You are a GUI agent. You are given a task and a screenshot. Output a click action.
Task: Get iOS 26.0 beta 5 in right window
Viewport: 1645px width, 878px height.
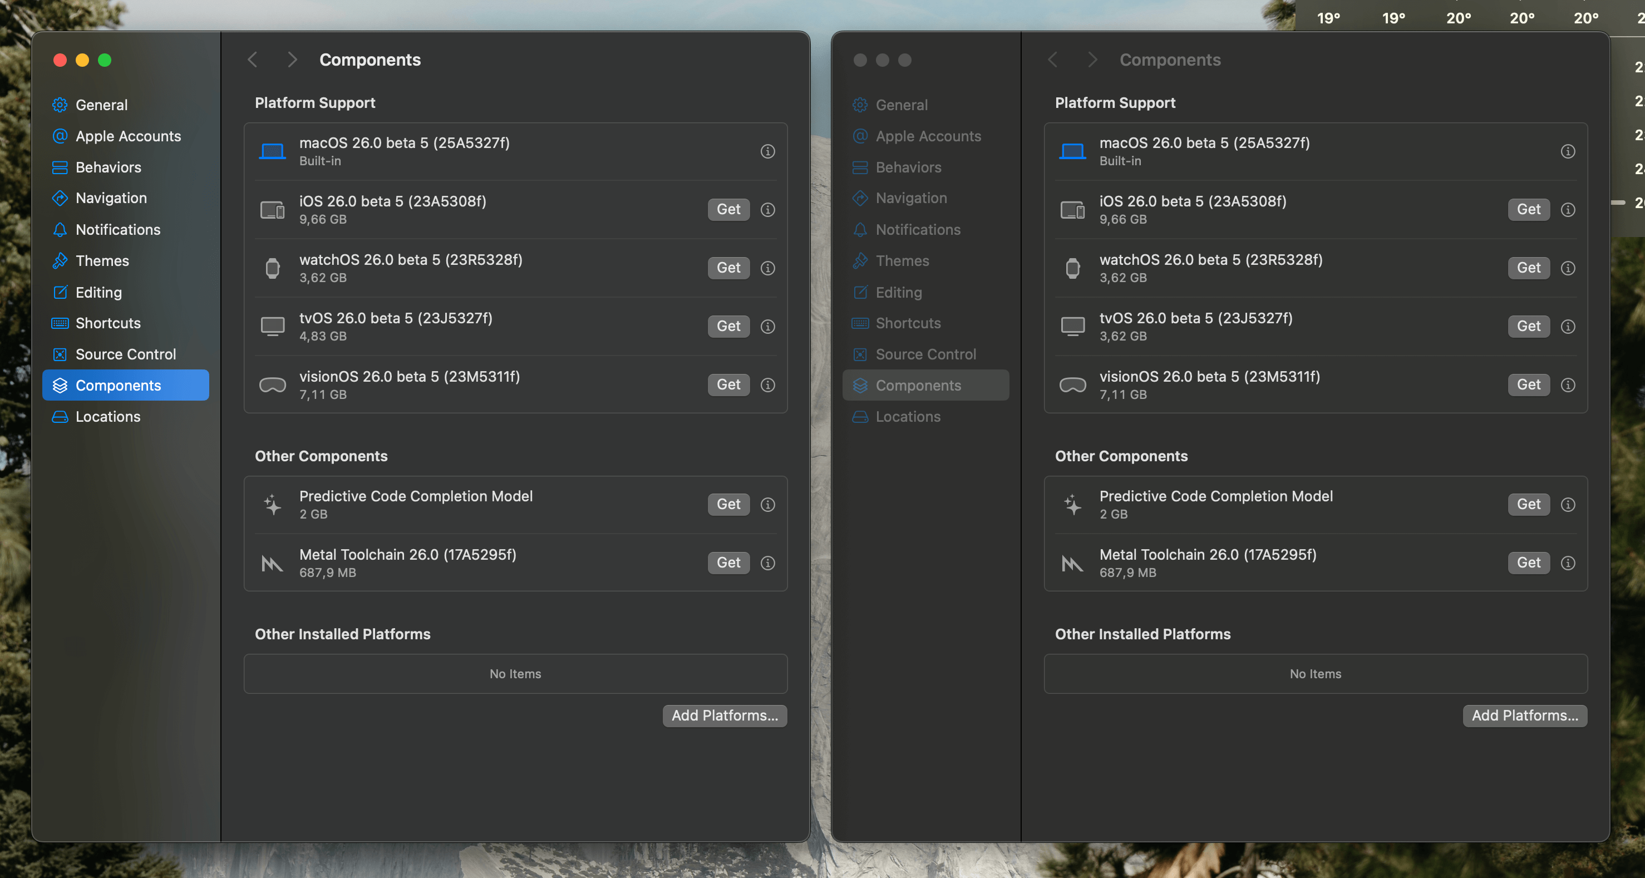click(x=1529, y=209)
